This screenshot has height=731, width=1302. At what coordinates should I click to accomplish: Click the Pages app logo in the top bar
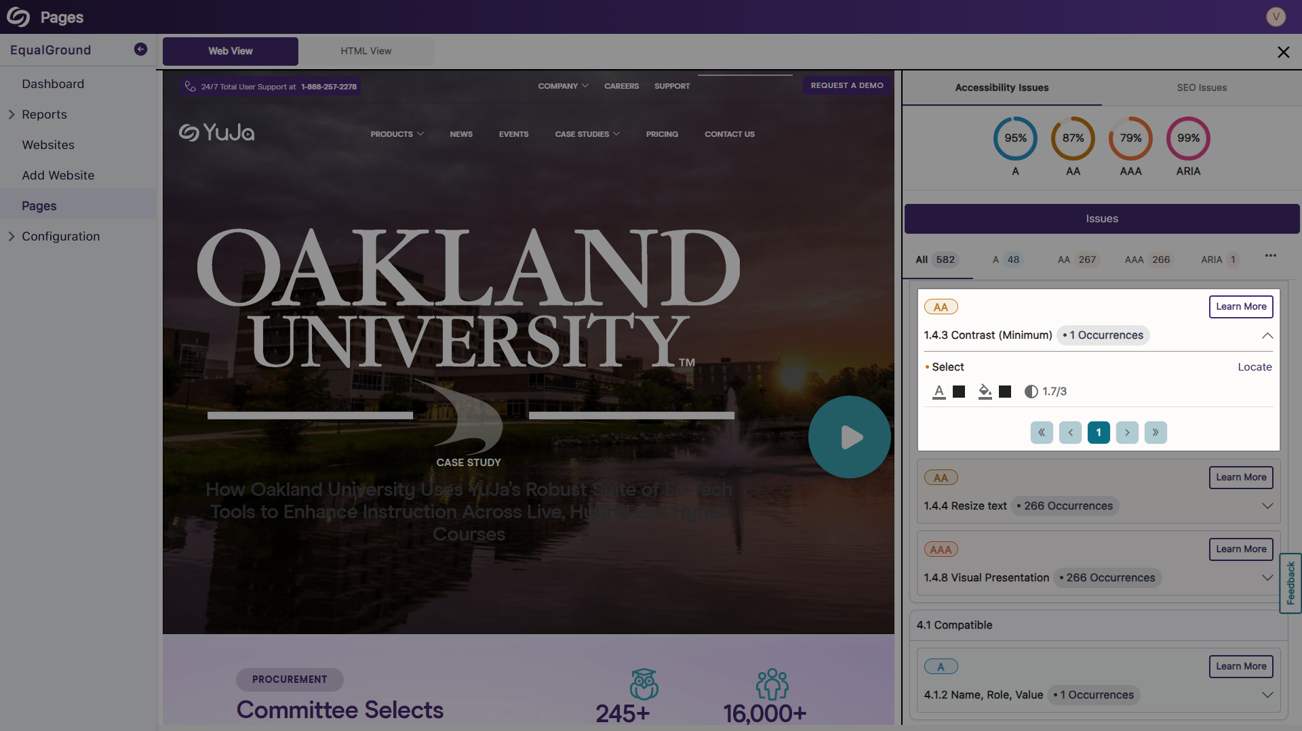[19, 16]
